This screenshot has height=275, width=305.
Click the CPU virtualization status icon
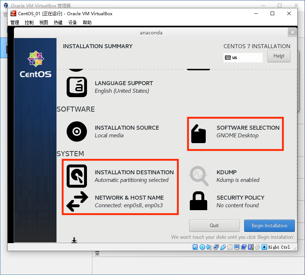(251, 247)
